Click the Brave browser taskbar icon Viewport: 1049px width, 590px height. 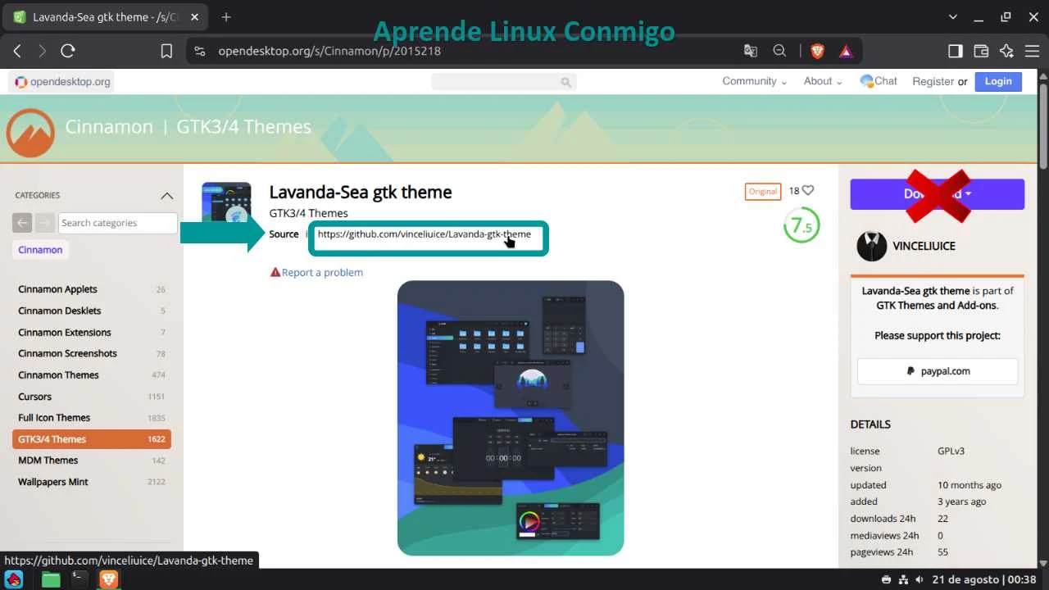[108, 579]
